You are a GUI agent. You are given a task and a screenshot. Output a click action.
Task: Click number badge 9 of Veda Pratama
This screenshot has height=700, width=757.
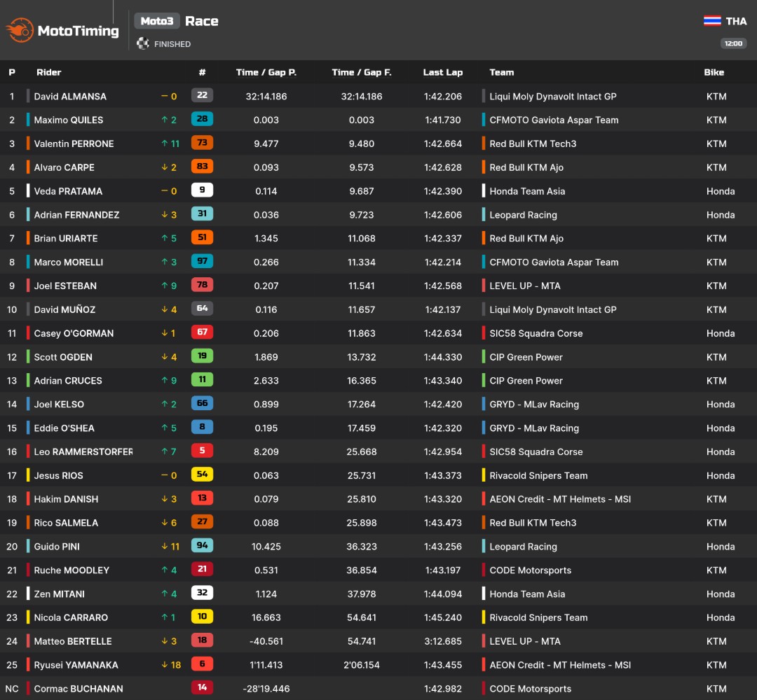point(203,190)
